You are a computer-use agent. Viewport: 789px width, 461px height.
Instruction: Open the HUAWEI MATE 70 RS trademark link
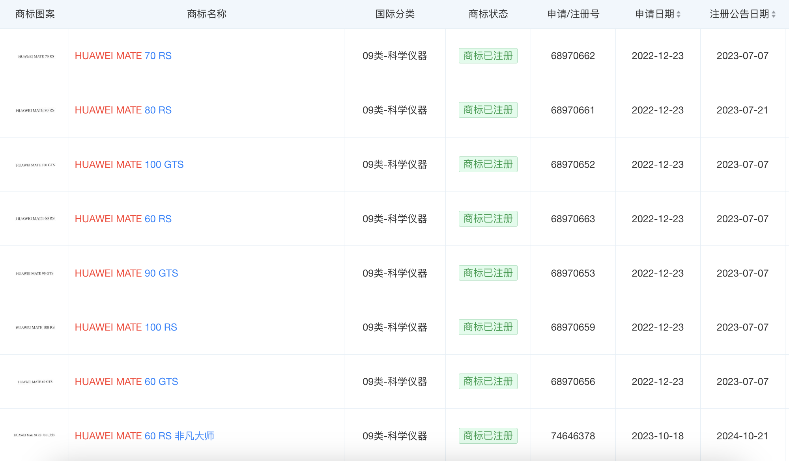pyautogui.click(x=123, y=56)
